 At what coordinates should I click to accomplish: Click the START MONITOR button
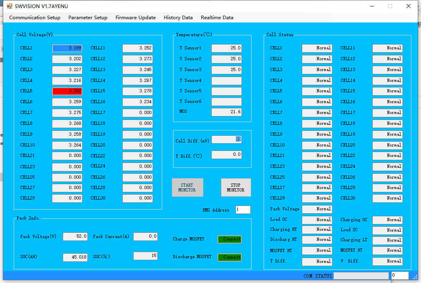click(188, 187)
